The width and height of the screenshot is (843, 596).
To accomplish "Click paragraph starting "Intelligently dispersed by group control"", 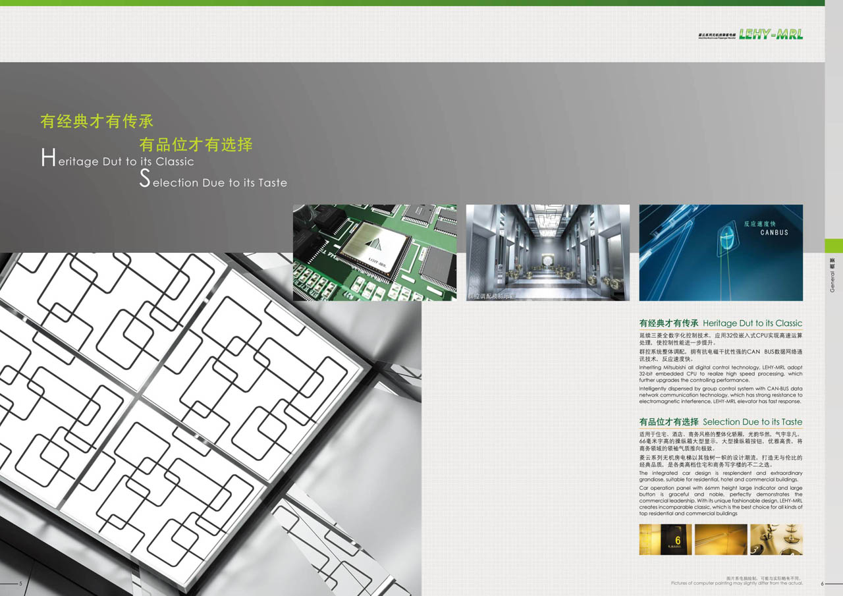I will tap(721, 394).
